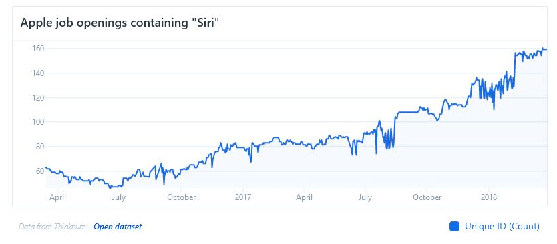Image resolution: width=557 pixels, height=244 pixels.
Task: Click the first October x-axis label
Action: click(181, 197)
